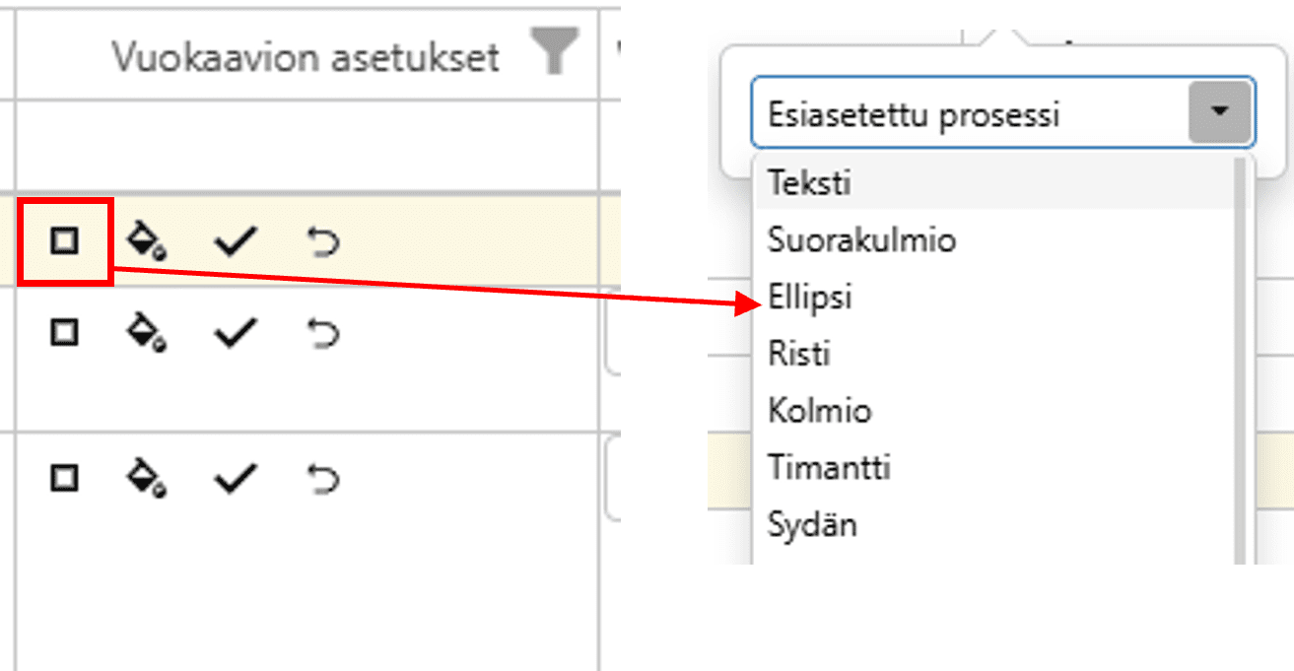Pick Timantti from the shape list

point(829,466)
